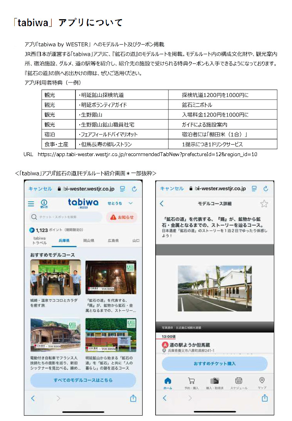Open reader view icon in left phone
The height and width of the screenshot is (421, 292).
click(123, 189)
